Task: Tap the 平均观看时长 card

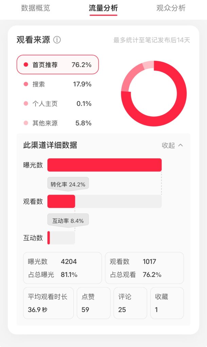Action: (x=48, y=303)
